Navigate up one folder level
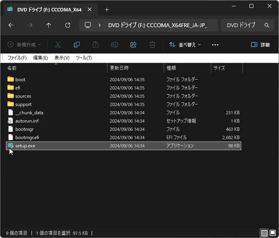This screenshot has height=238, width=279. [48, 25]
